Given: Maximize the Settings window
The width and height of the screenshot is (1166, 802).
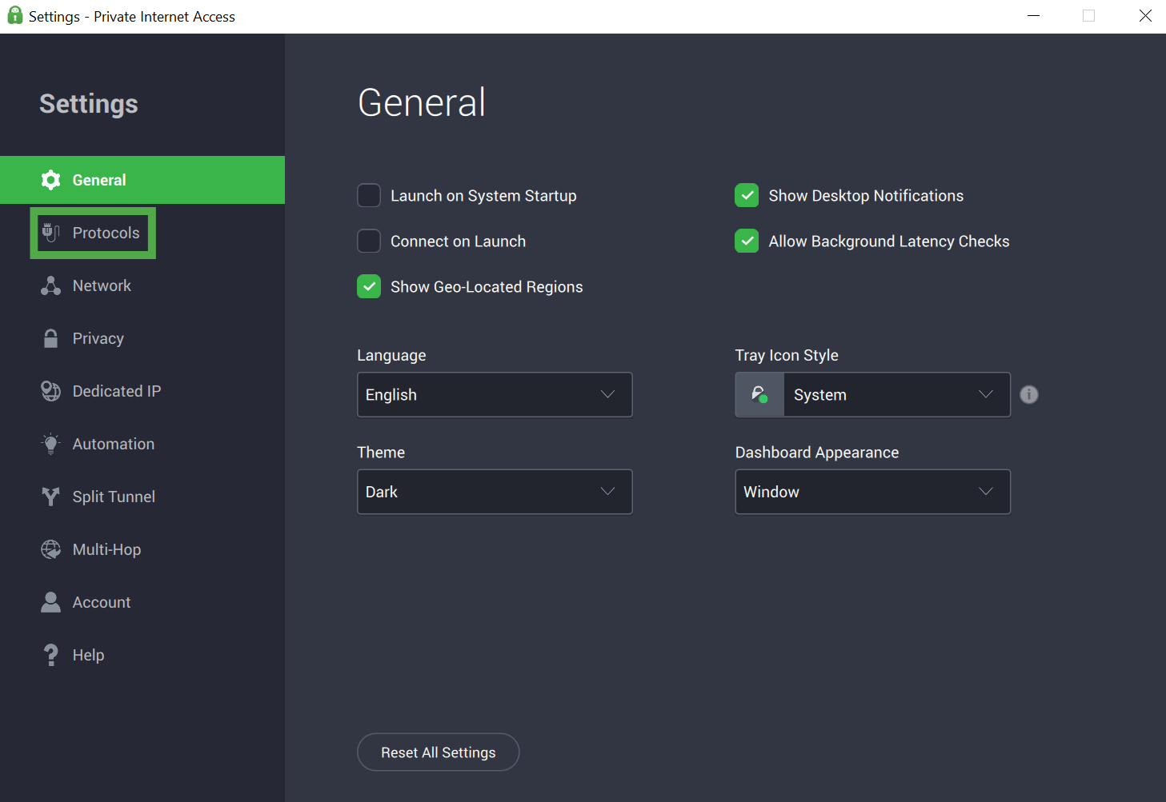Looking at the screenshot, I should (x=1088, y=16).
